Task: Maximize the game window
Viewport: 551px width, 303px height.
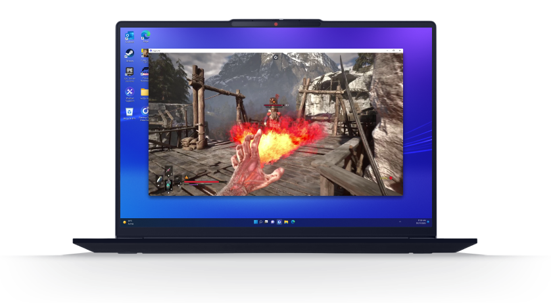Action: [394, 51]
